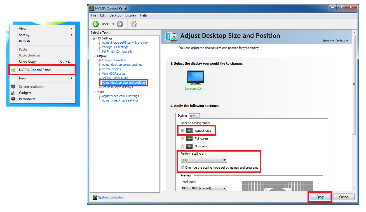Screen dimensions: 366x212
Task: Open View HDCP status task
Action: tap(114, 74)
